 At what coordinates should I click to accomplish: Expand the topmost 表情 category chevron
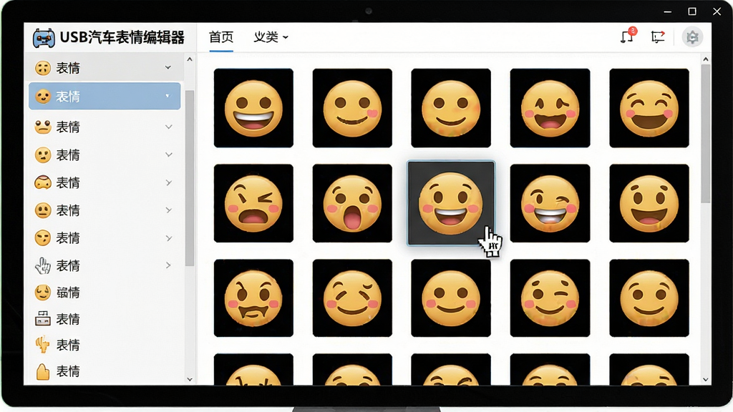(x=168, y=68)
